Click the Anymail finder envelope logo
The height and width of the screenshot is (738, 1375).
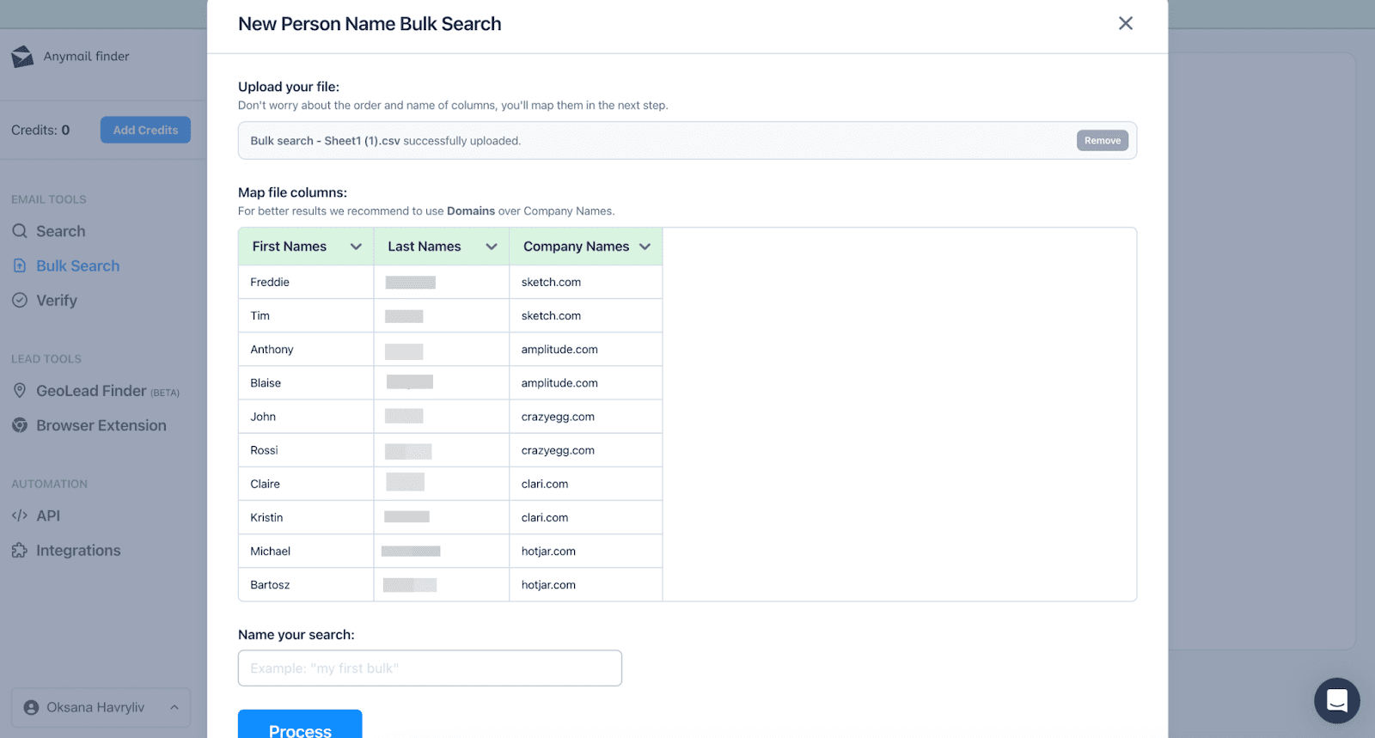[22, 57]
